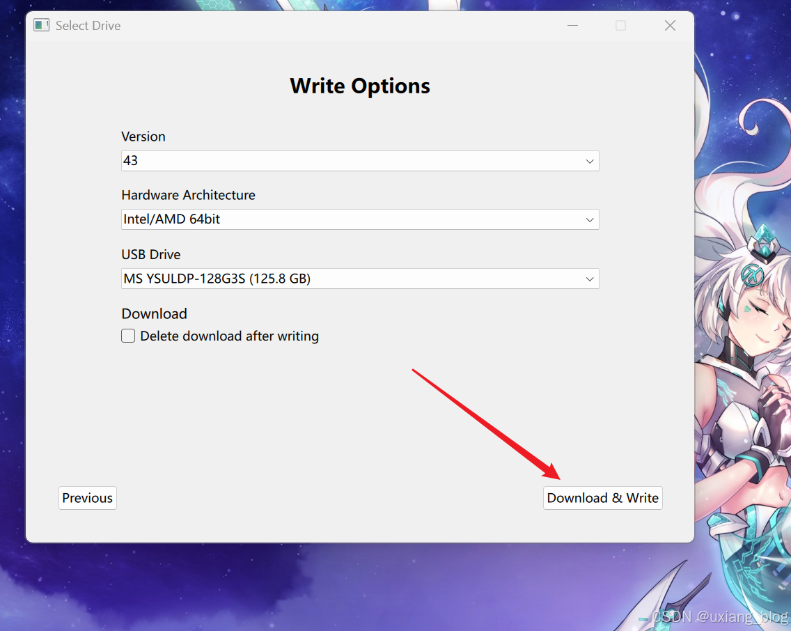
Task: Open the Hardware Architecture Intel/AMD 64bit dropdown
Action: [360, 219]
